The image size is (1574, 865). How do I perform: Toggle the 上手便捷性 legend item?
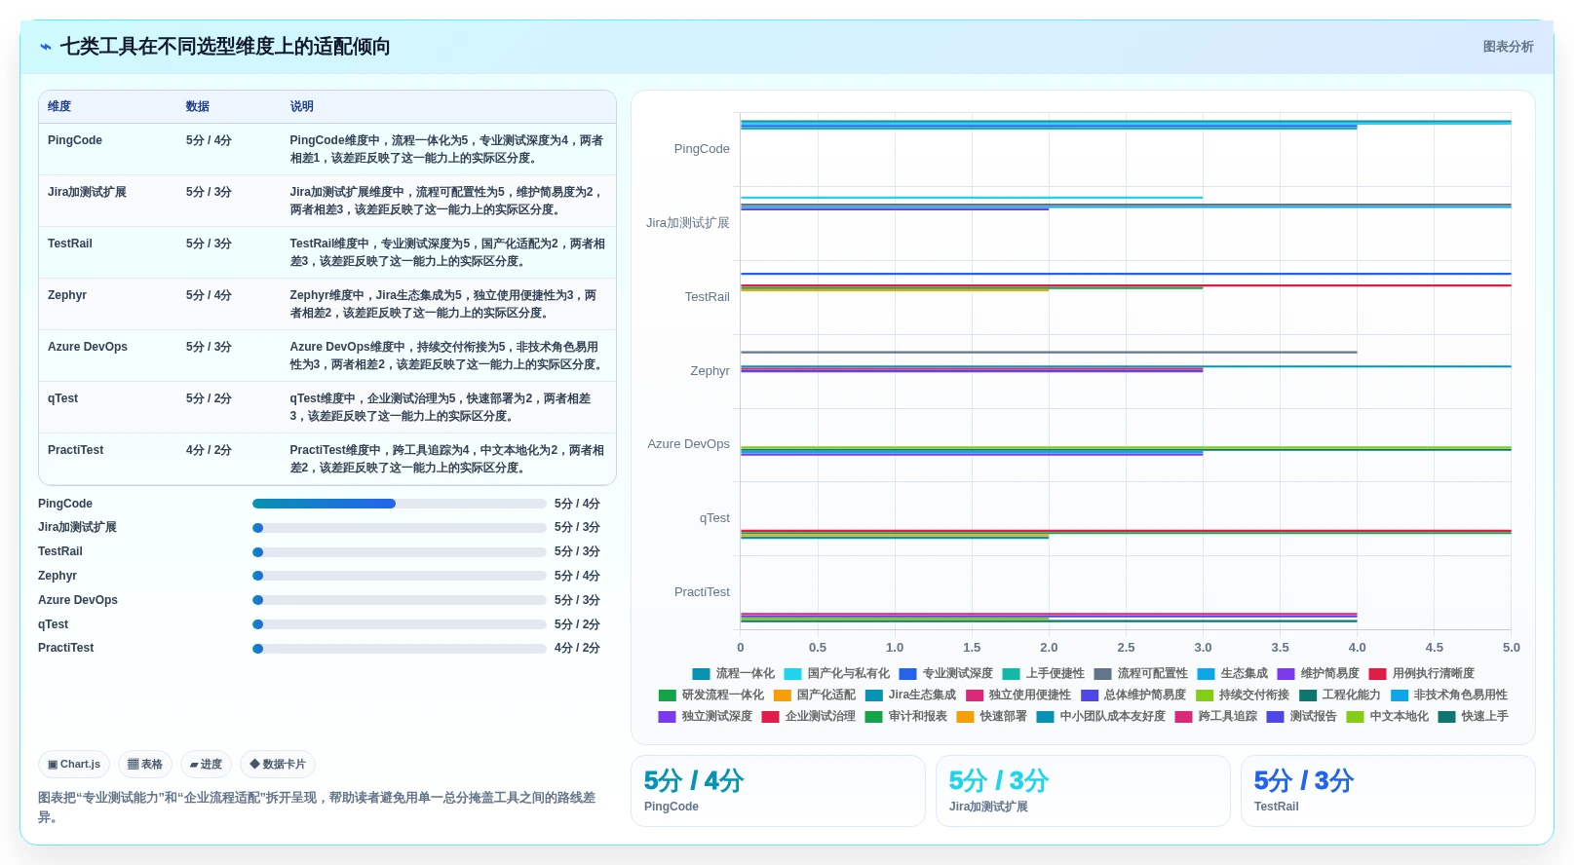pos(1044,673)
